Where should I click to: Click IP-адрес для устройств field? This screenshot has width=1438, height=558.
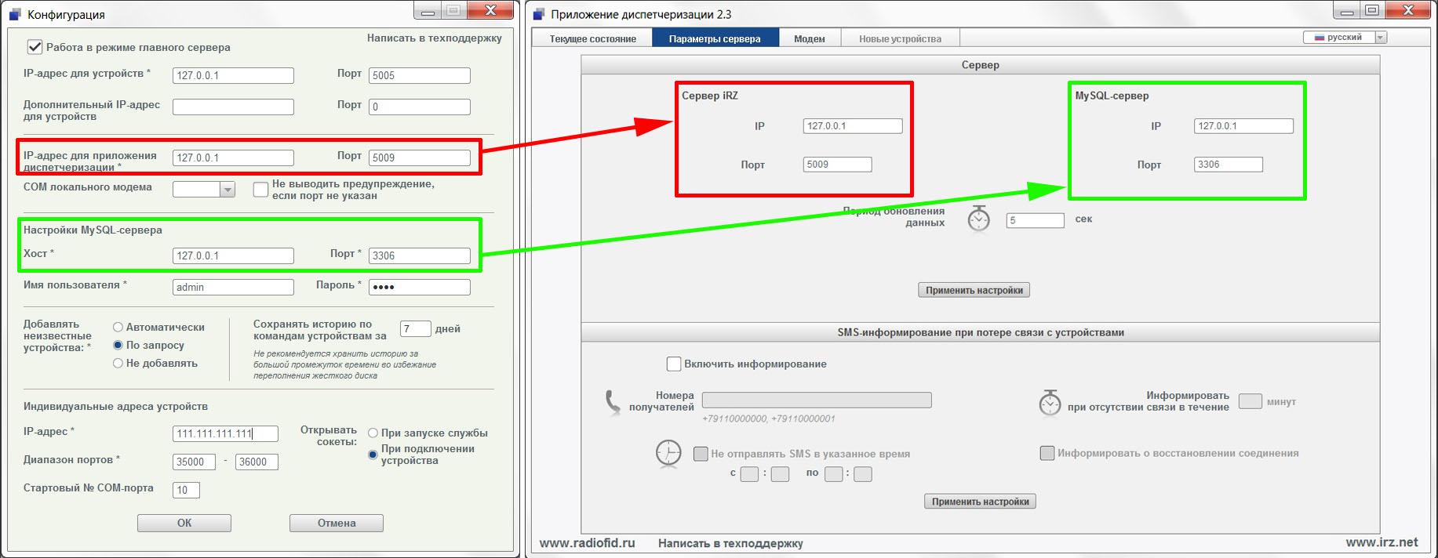[233, 75]
